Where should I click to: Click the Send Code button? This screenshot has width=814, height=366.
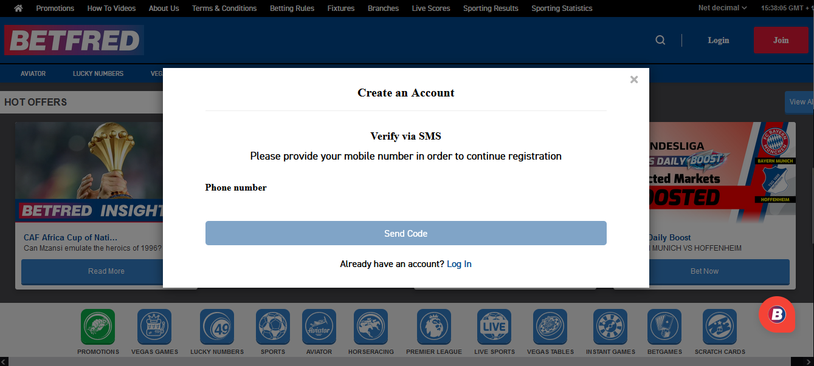[x=406, y=233]
